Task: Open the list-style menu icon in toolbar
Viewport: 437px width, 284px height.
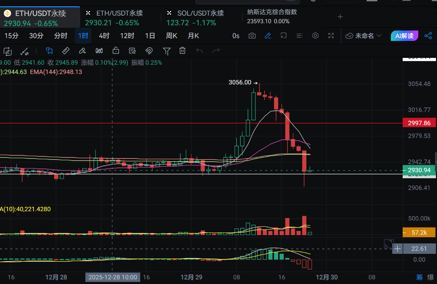Action: (x=300, y=36)
